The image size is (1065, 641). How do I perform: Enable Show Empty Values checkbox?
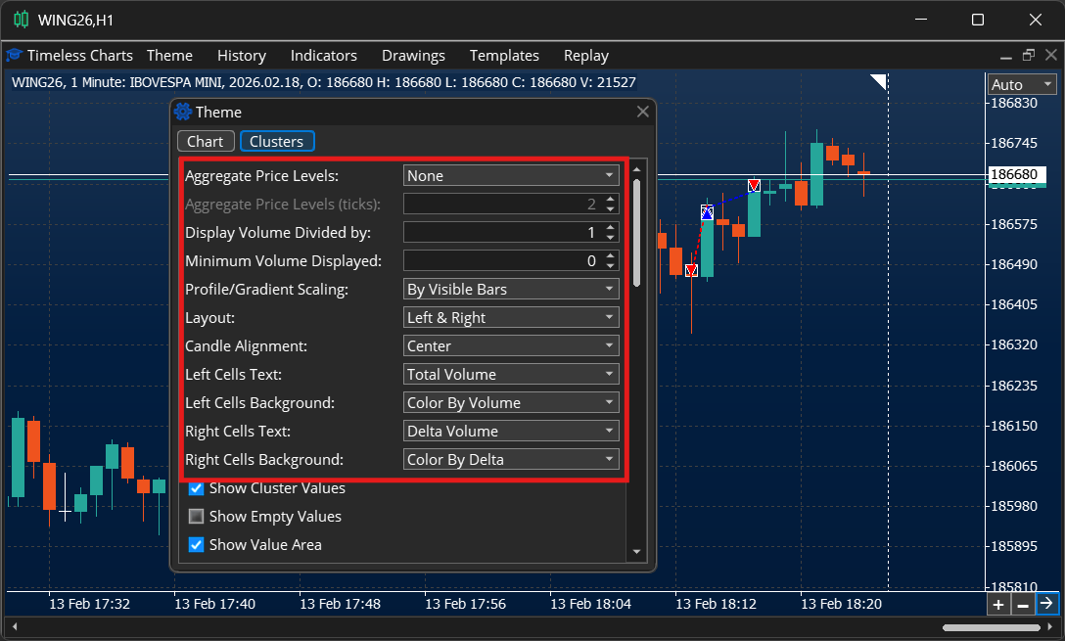[196, 517]
